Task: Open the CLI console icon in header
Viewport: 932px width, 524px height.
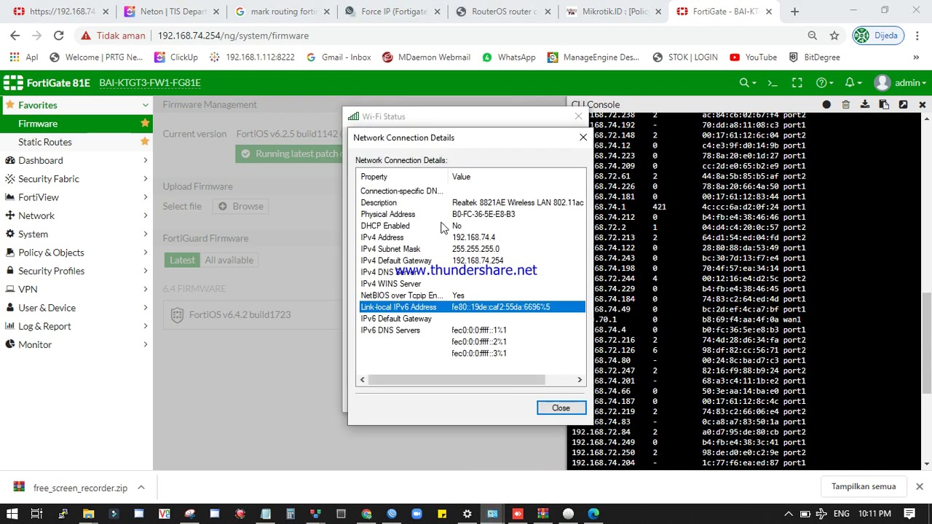Action: [x=773, y=83]
